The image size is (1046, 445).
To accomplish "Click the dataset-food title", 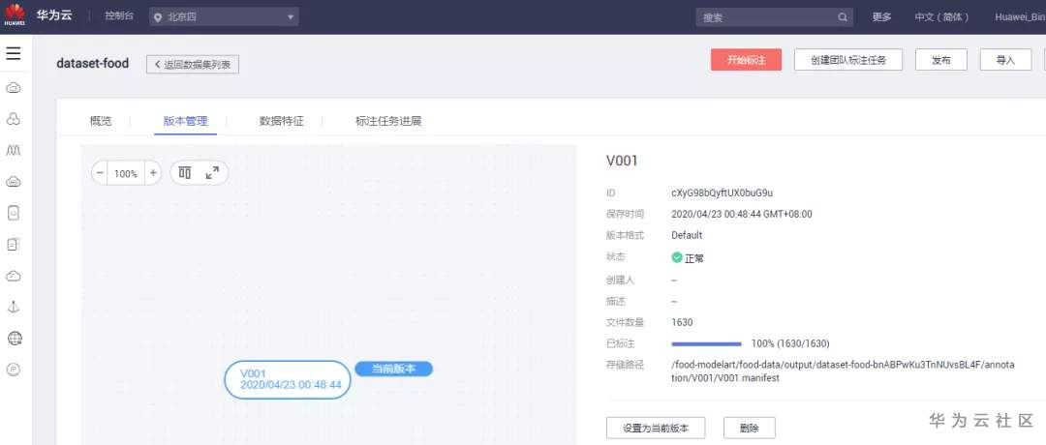I will (93, 64).
